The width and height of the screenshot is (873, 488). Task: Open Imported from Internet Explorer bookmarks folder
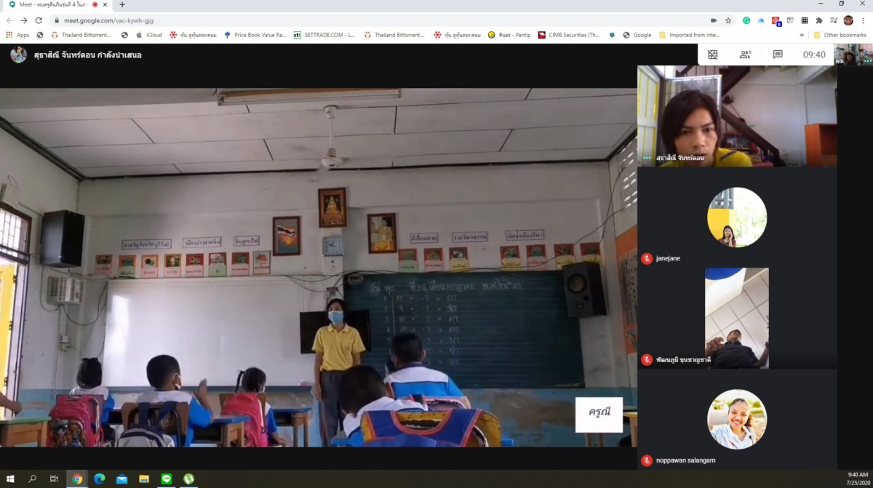[x=690, y=34]
